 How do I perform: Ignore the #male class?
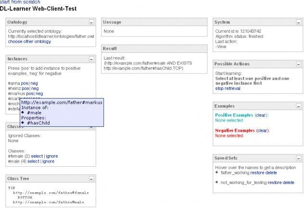point(48,161)
